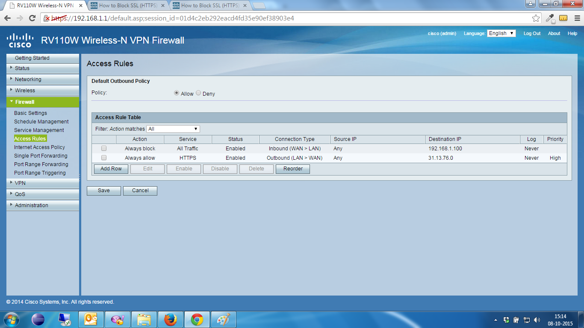Open Port Range Forwarding
This screenshot has width=584, height=328.
(41, 164)
